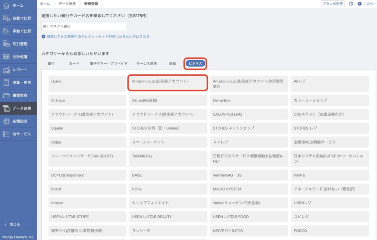Focus the bank or card search field
This screenshot has height=240, width=377.
point(84,27)
